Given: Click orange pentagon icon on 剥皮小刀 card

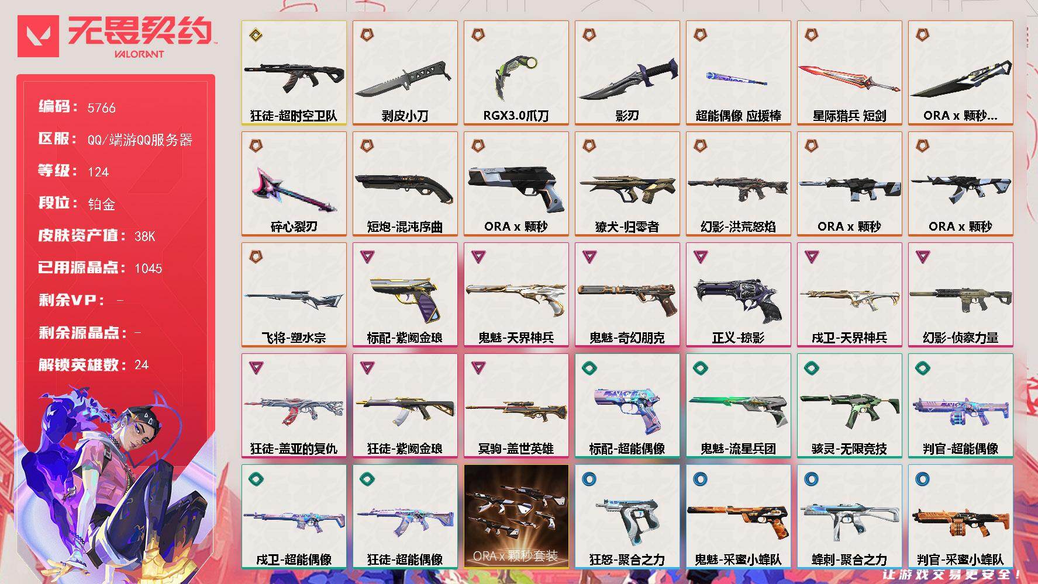Looking at the screenshot, I should (x=367, y=35).
